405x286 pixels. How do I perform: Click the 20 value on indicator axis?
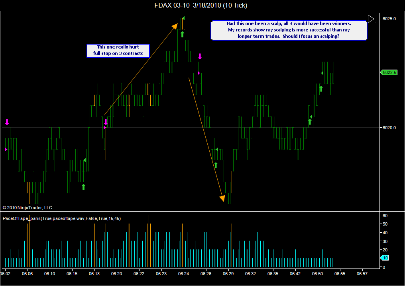pyautogui.click(x=385, y=250)
